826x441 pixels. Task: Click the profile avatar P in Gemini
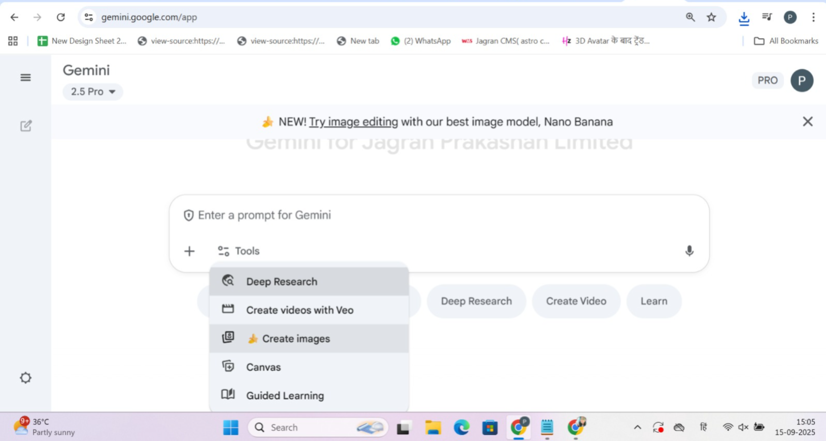(x=801, y=81)
